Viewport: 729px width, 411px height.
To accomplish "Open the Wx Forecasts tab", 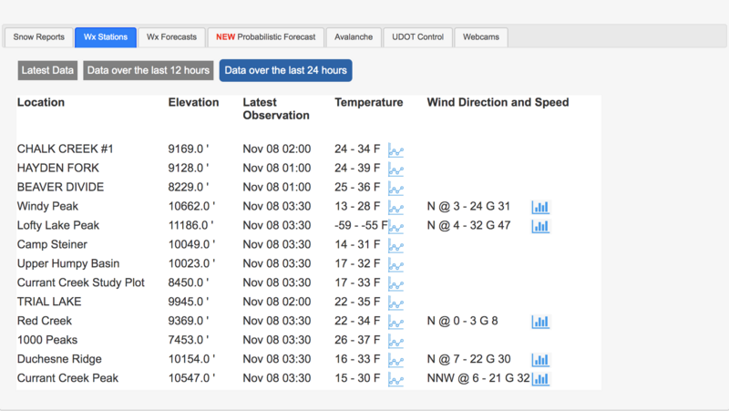I will point(172,37).
